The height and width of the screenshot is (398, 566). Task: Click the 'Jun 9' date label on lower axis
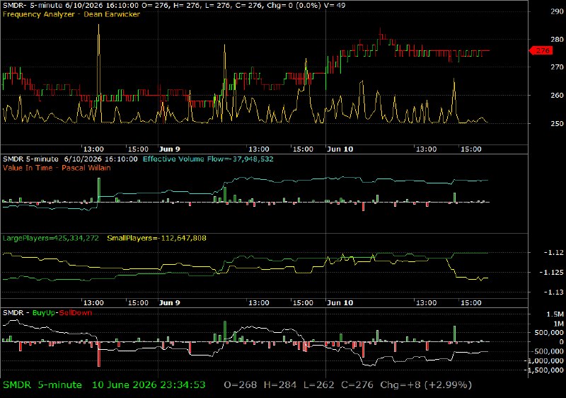tap(169, 302)
